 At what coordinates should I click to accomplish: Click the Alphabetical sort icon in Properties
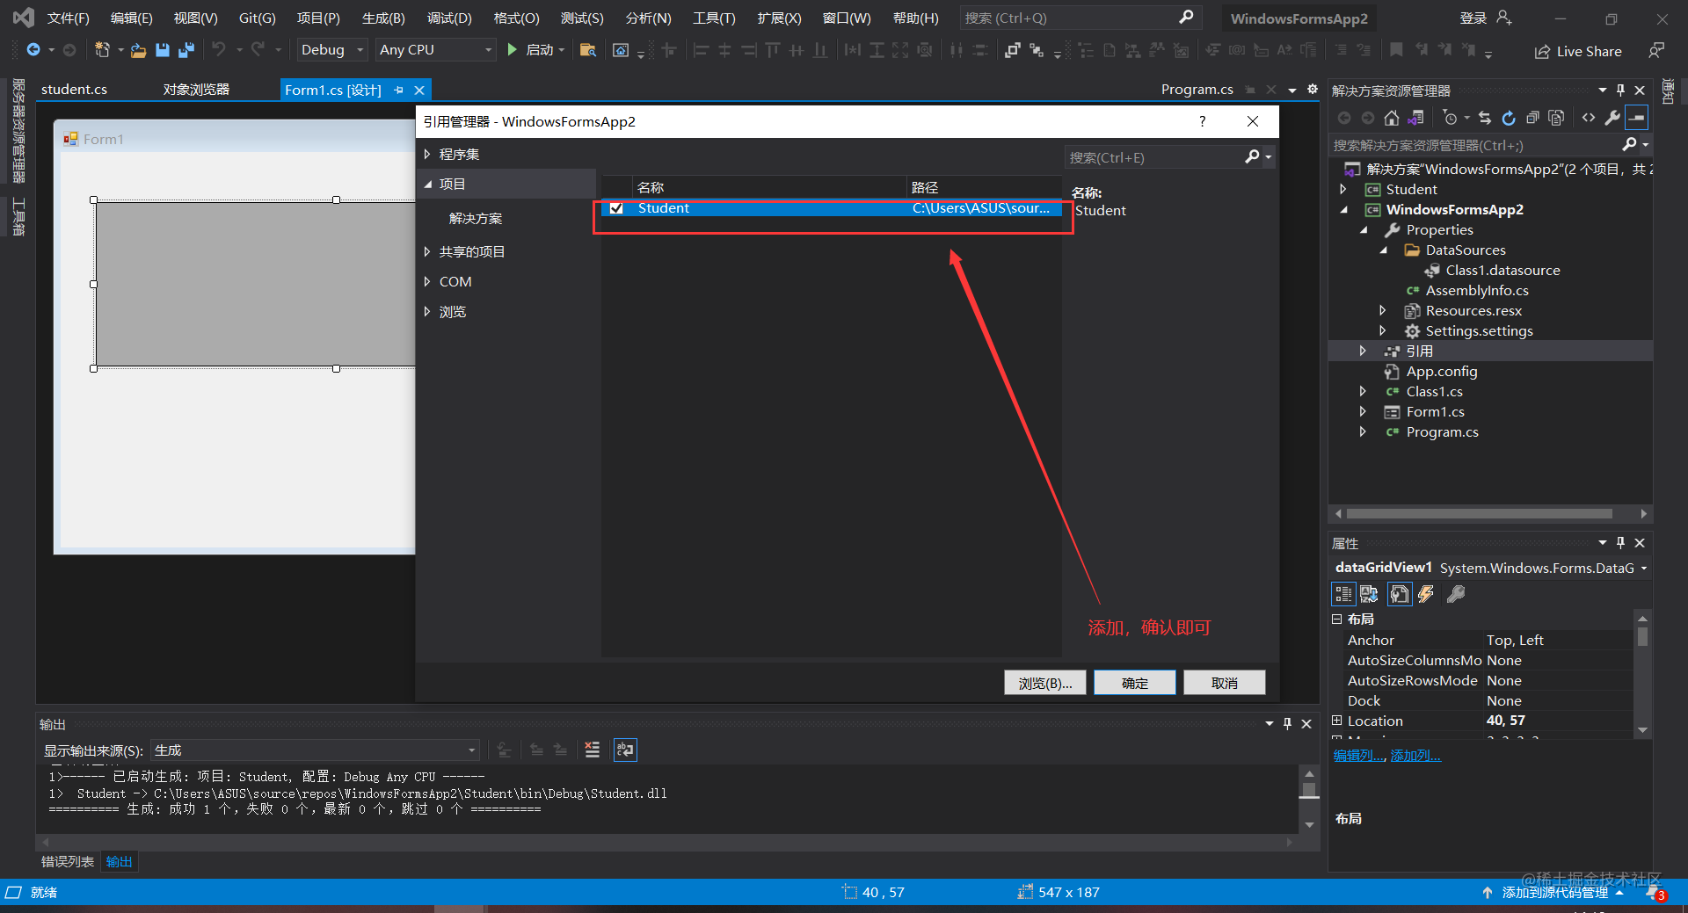[1369, 595]
